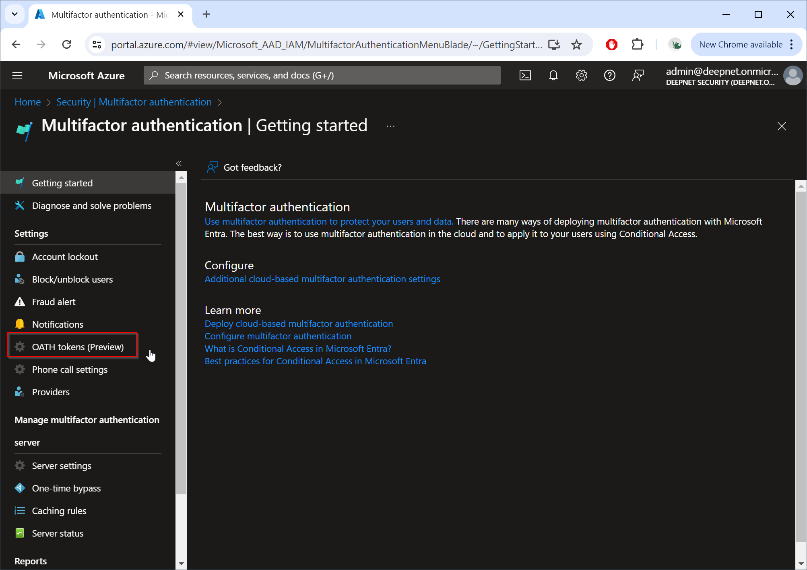Open the feedback icon in top bar

(638, 75)
